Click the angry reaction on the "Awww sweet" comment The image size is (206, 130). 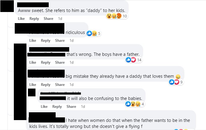pyautogui.click(x=118, y=16)
